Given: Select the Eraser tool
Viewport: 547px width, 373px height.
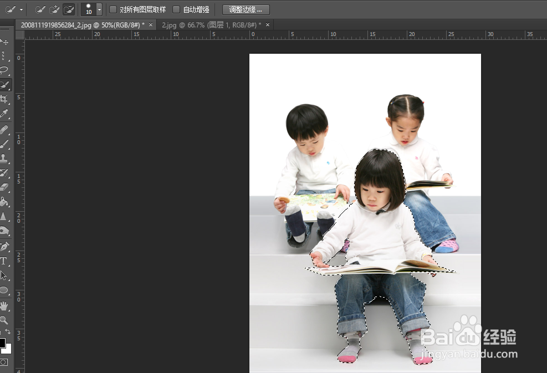Looking at the screenshot, I should 4,187.
